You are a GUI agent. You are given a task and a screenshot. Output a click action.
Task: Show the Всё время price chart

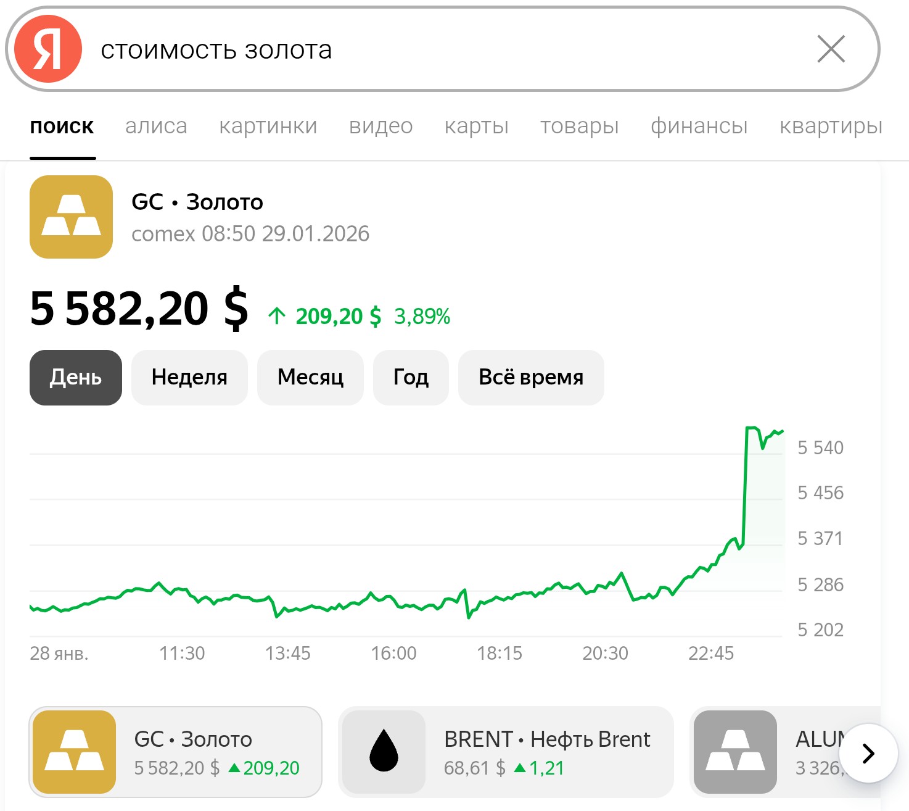tap(531, 377)
